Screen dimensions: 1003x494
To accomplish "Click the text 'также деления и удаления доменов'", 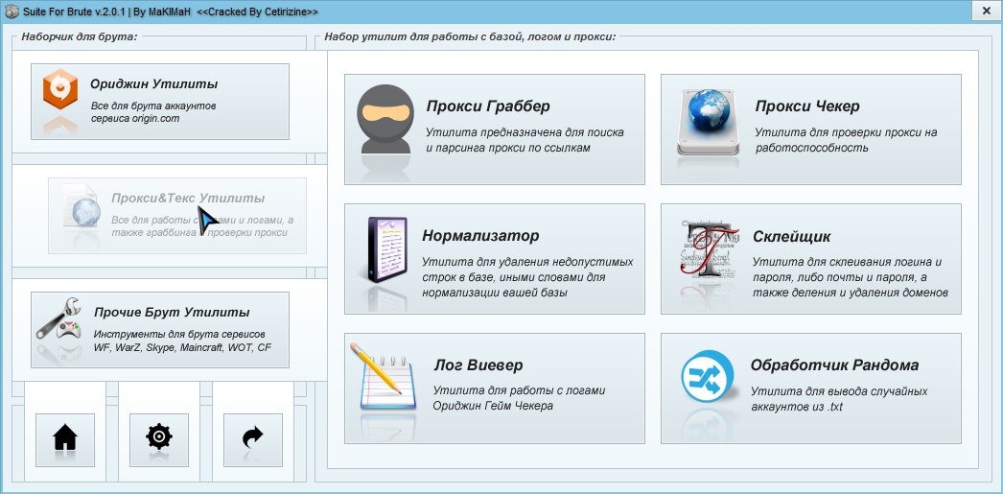I will pos(851,294).
